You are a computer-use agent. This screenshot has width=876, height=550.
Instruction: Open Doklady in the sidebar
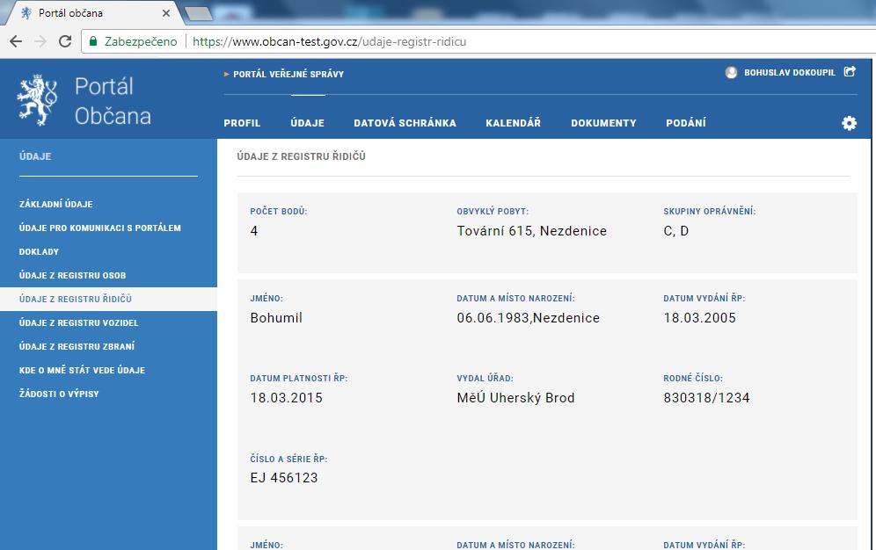39,251
